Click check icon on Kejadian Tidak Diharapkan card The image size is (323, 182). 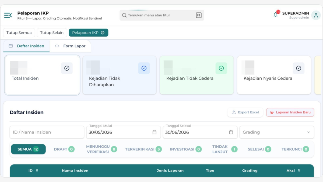click(x=144, y=68)
